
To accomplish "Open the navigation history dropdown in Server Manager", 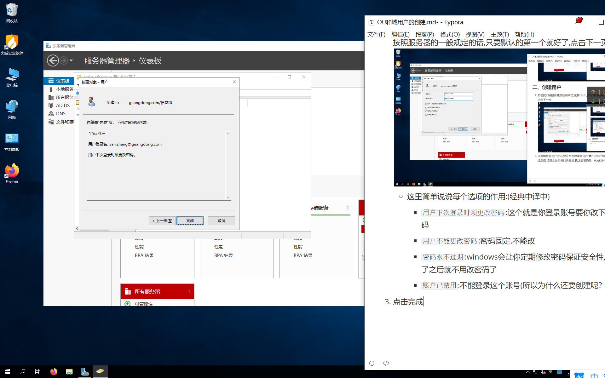I will (x=71, y=60).
